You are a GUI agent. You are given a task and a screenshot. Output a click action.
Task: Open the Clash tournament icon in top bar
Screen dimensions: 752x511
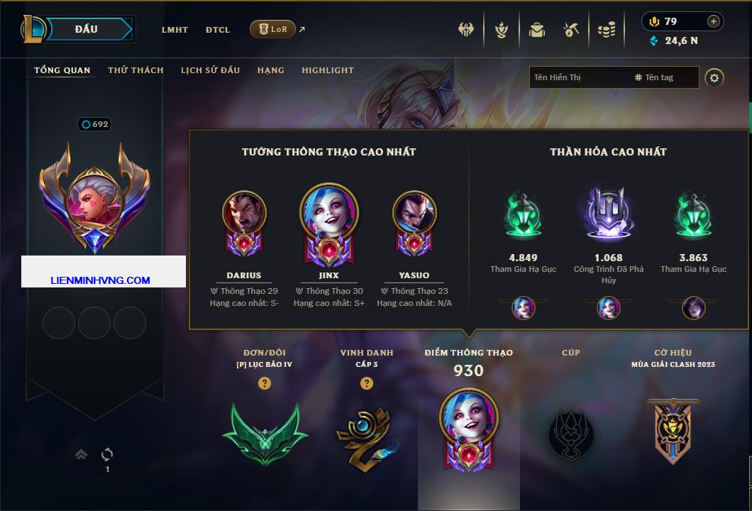465,30
